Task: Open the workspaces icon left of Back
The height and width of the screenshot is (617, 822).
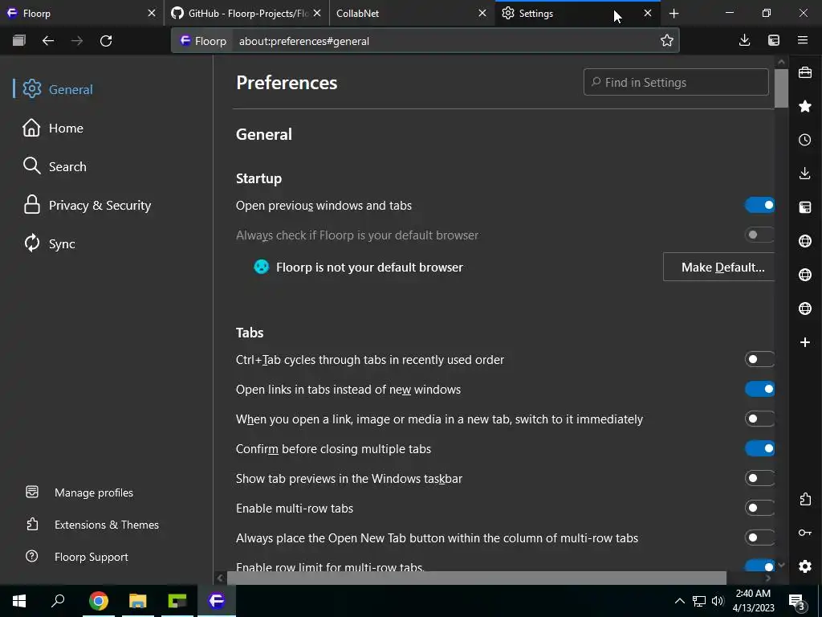Action: coord(19,40)
